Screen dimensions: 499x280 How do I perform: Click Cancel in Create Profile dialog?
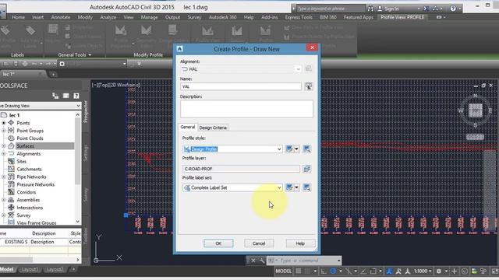click(259, 243)
